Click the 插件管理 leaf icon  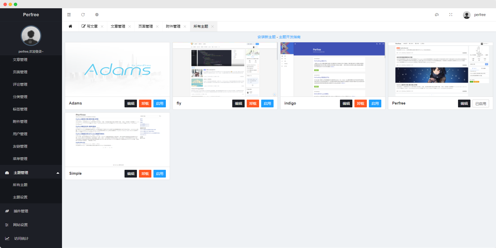(7, 211)
